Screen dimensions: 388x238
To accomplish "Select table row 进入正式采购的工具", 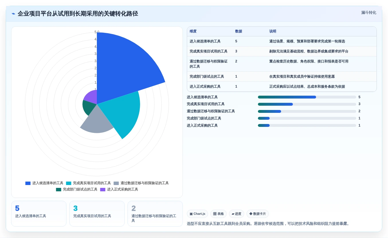I will pos(282,86).
